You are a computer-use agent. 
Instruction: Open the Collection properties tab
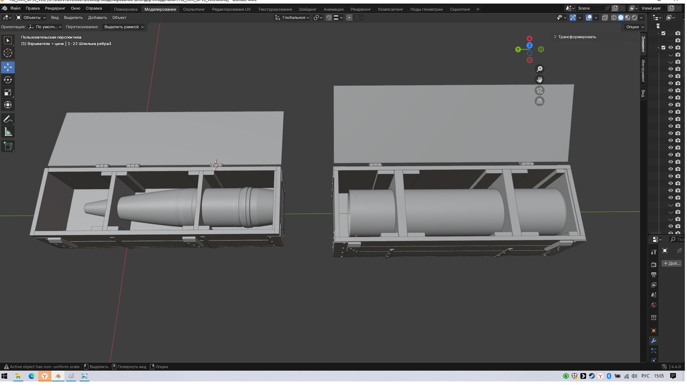654,318
